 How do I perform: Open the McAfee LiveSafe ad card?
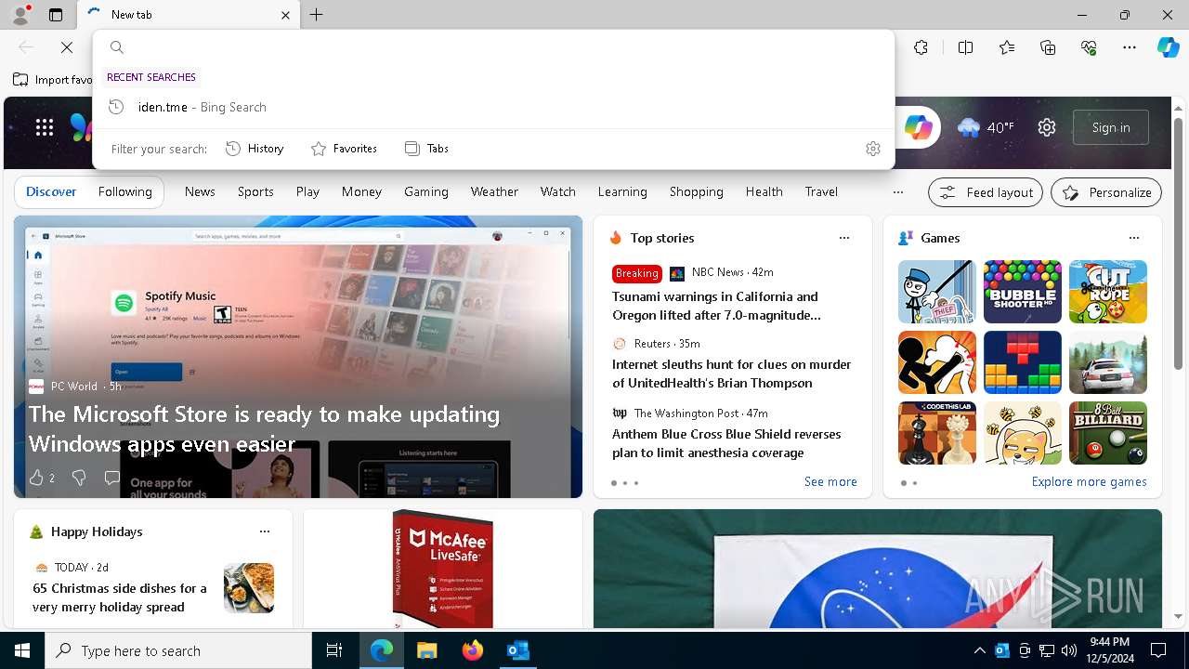point(442,569)
